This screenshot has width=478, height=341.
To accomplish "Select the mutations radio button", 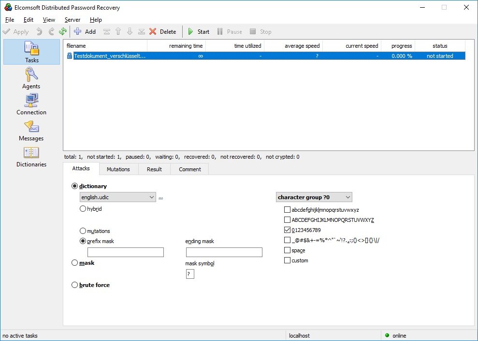I will point(83,231).
